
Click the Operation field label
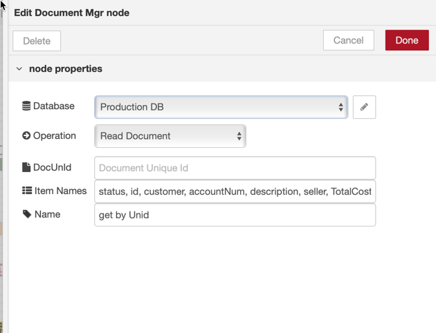coord(55,136)
